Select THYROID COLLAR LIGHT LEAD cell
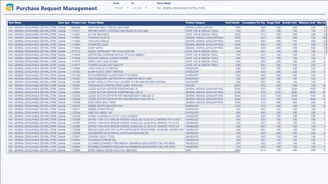The height and width of the screenshot is (184, 328). tap(106, 65)
